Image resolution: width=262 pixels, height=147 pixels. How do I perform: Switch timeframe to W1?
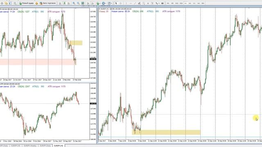click(x=199, y=3)
